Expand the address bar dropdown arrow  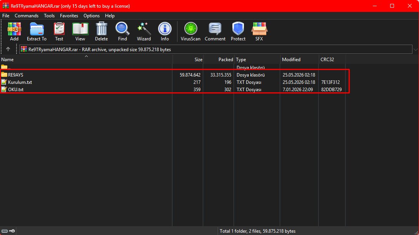coord(416,49)
